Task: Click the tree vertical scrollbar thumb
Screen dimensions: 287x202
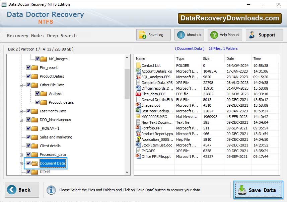Action: pos(127,84)
